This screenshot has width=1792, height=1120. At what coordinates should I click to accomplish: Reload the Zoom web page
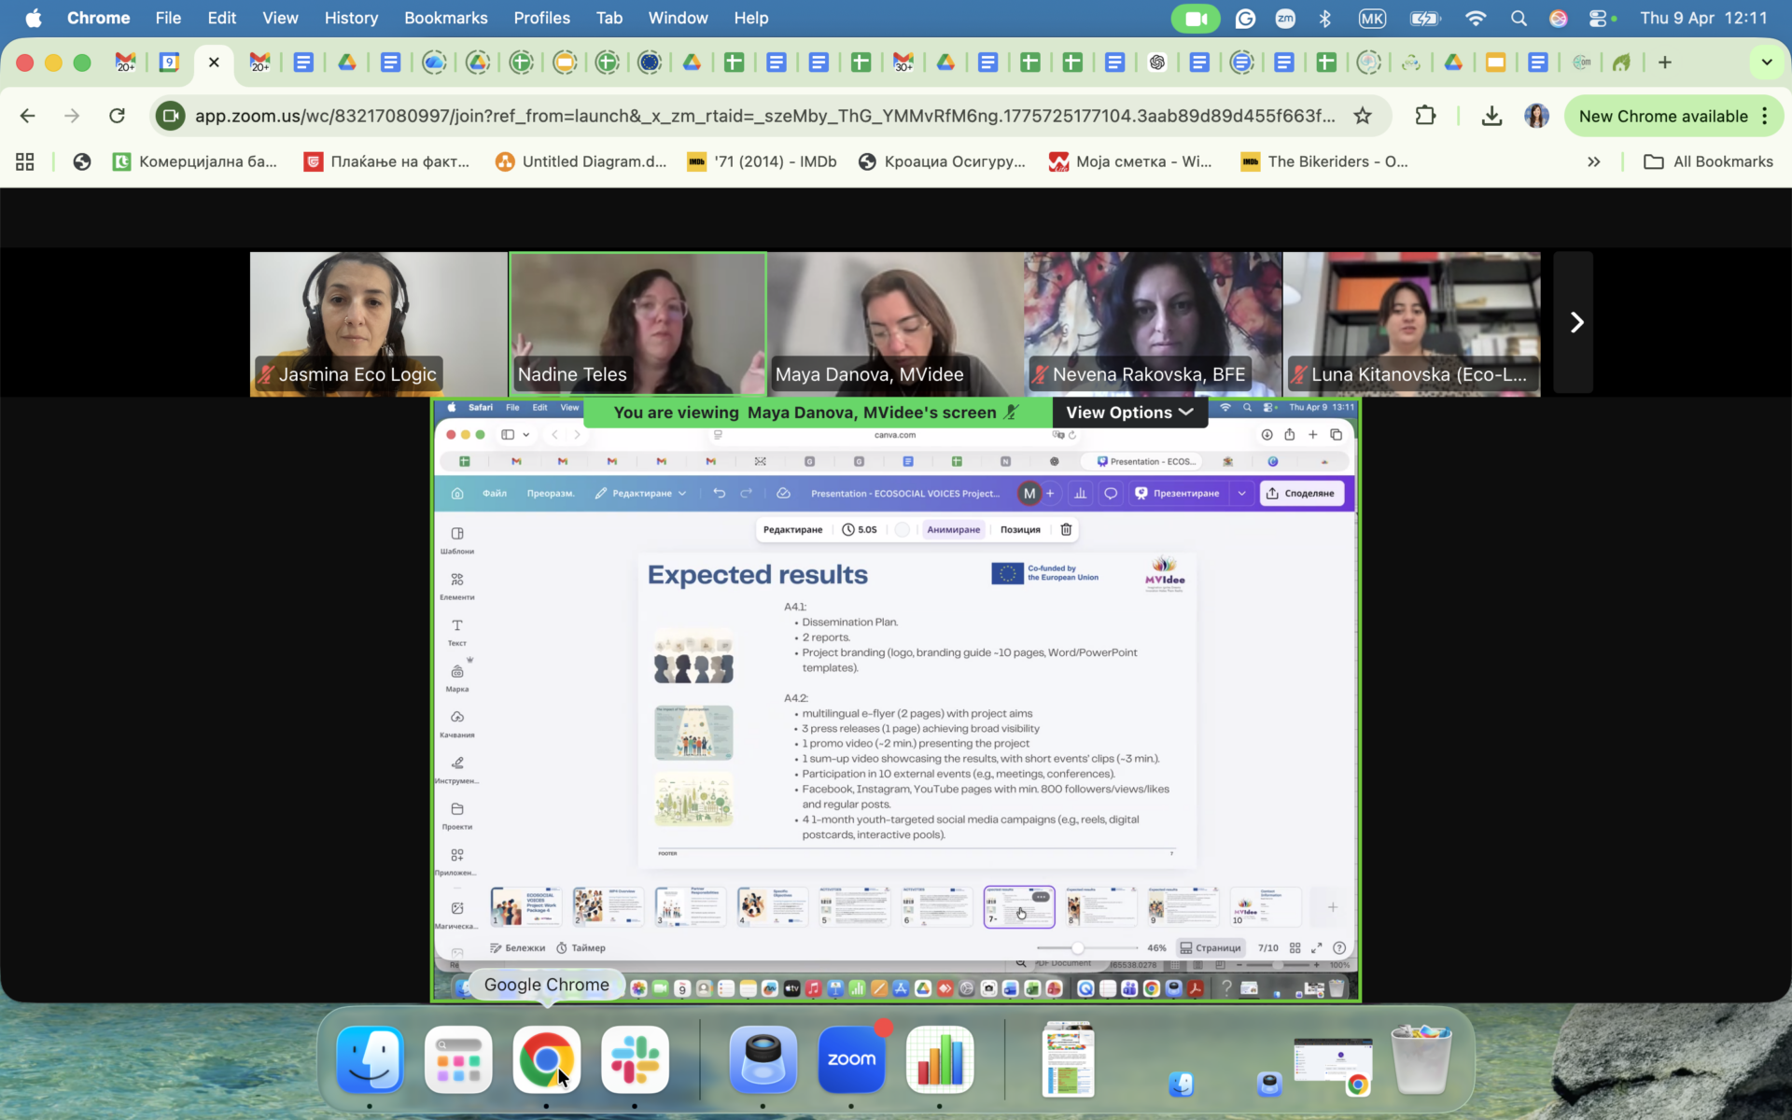tap(117, 116)
